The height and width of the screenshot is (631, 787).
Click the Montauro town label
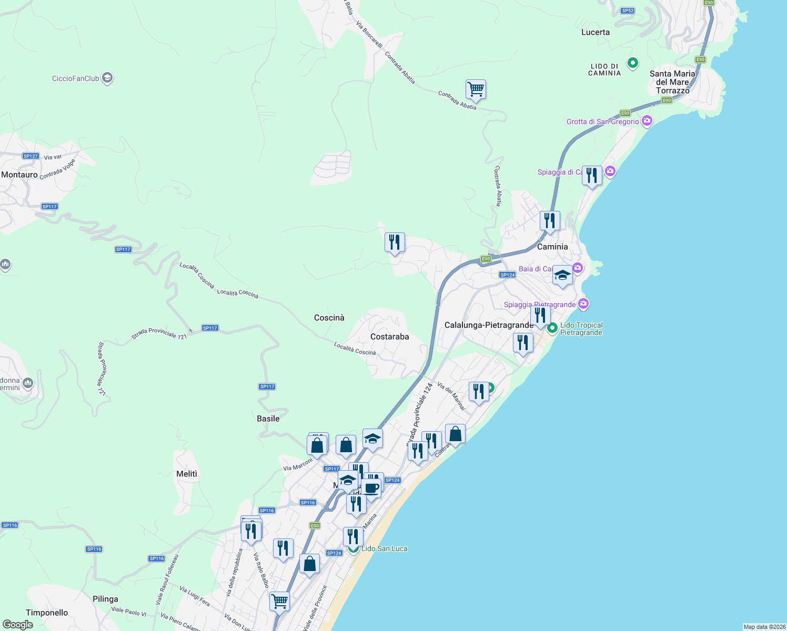(19, 175)
